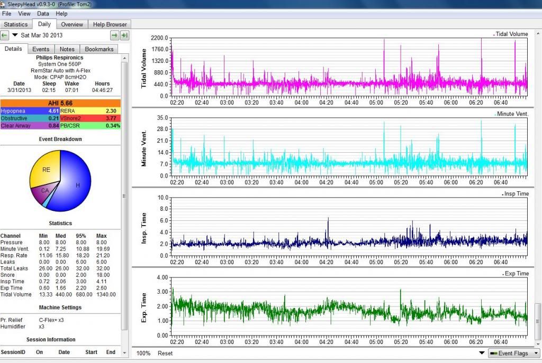The width and height of the screenshot is (542, 363).
Task: Switch to the Statistics tab
Action: coord(16,24)
